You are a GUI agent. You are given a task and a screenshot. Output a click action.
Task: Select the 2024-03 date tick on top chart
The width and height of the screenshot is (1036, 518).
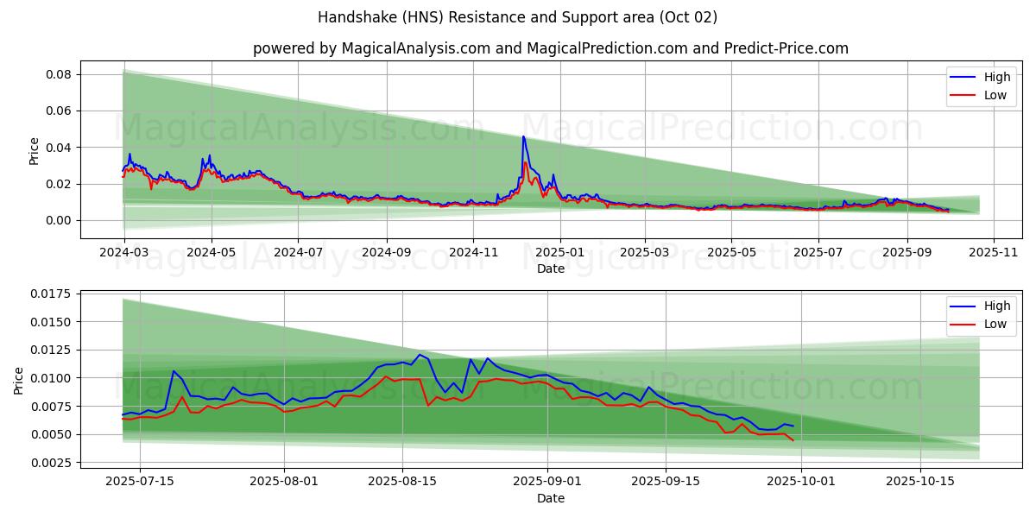(124, 254)
